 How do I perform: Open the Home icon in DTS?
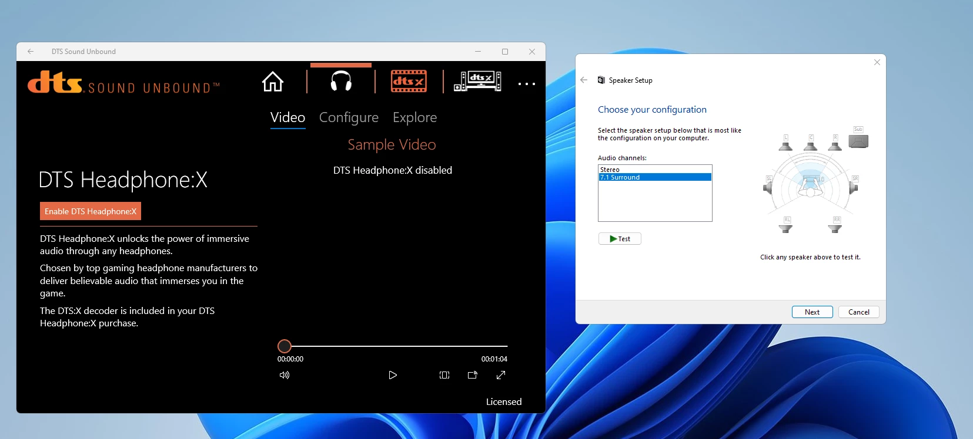(273, 82)
